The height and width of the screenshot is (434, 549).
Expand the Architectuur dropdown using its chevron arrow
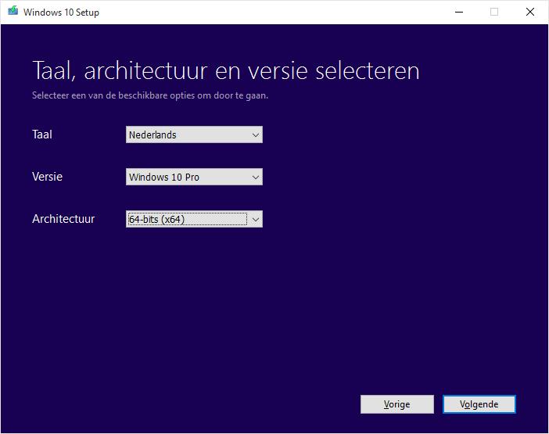point(256,220)
